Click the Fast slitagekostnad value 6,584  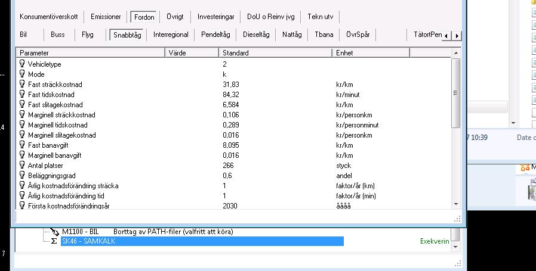point(231,105)
